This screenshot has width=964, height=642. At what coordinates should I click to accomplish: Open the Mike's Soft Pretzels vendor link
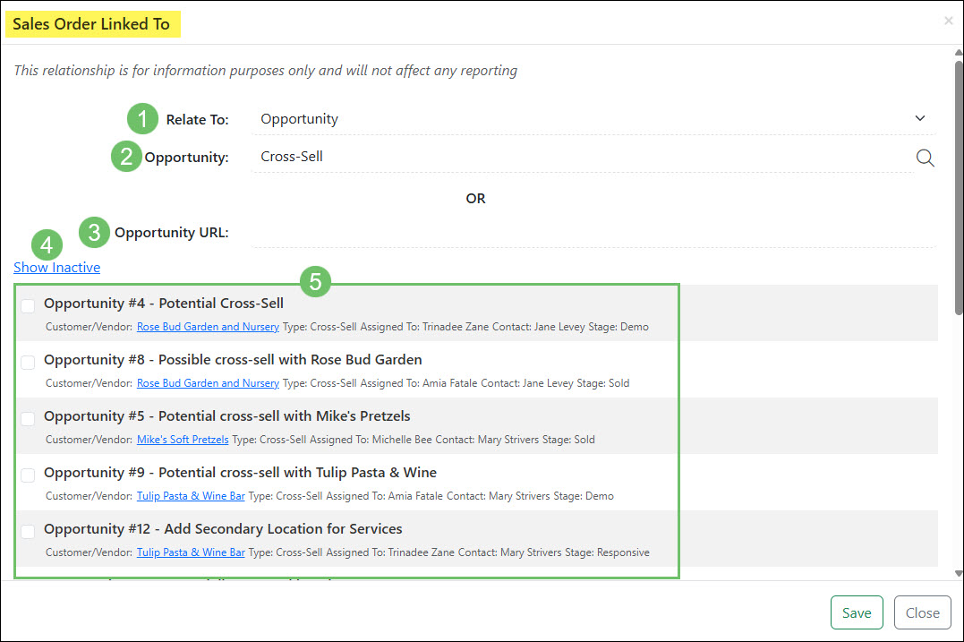pyautogui.click(x=182, y=440)
